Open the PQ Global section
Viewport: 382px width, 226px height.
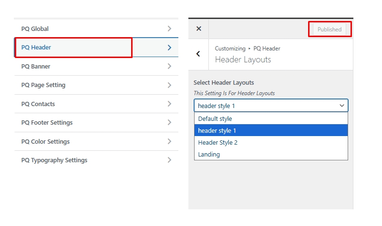pyautogui.click(x=35, y=29)
